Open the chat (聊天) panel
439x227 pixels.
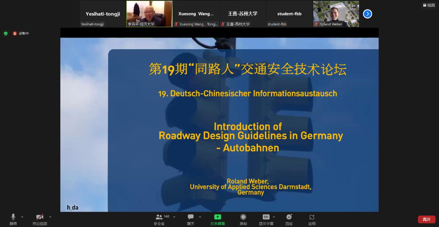point(191,217)
